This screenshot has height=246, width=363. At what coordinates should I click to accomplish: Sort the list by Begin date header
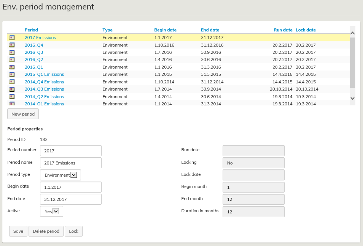pos(165,30)
